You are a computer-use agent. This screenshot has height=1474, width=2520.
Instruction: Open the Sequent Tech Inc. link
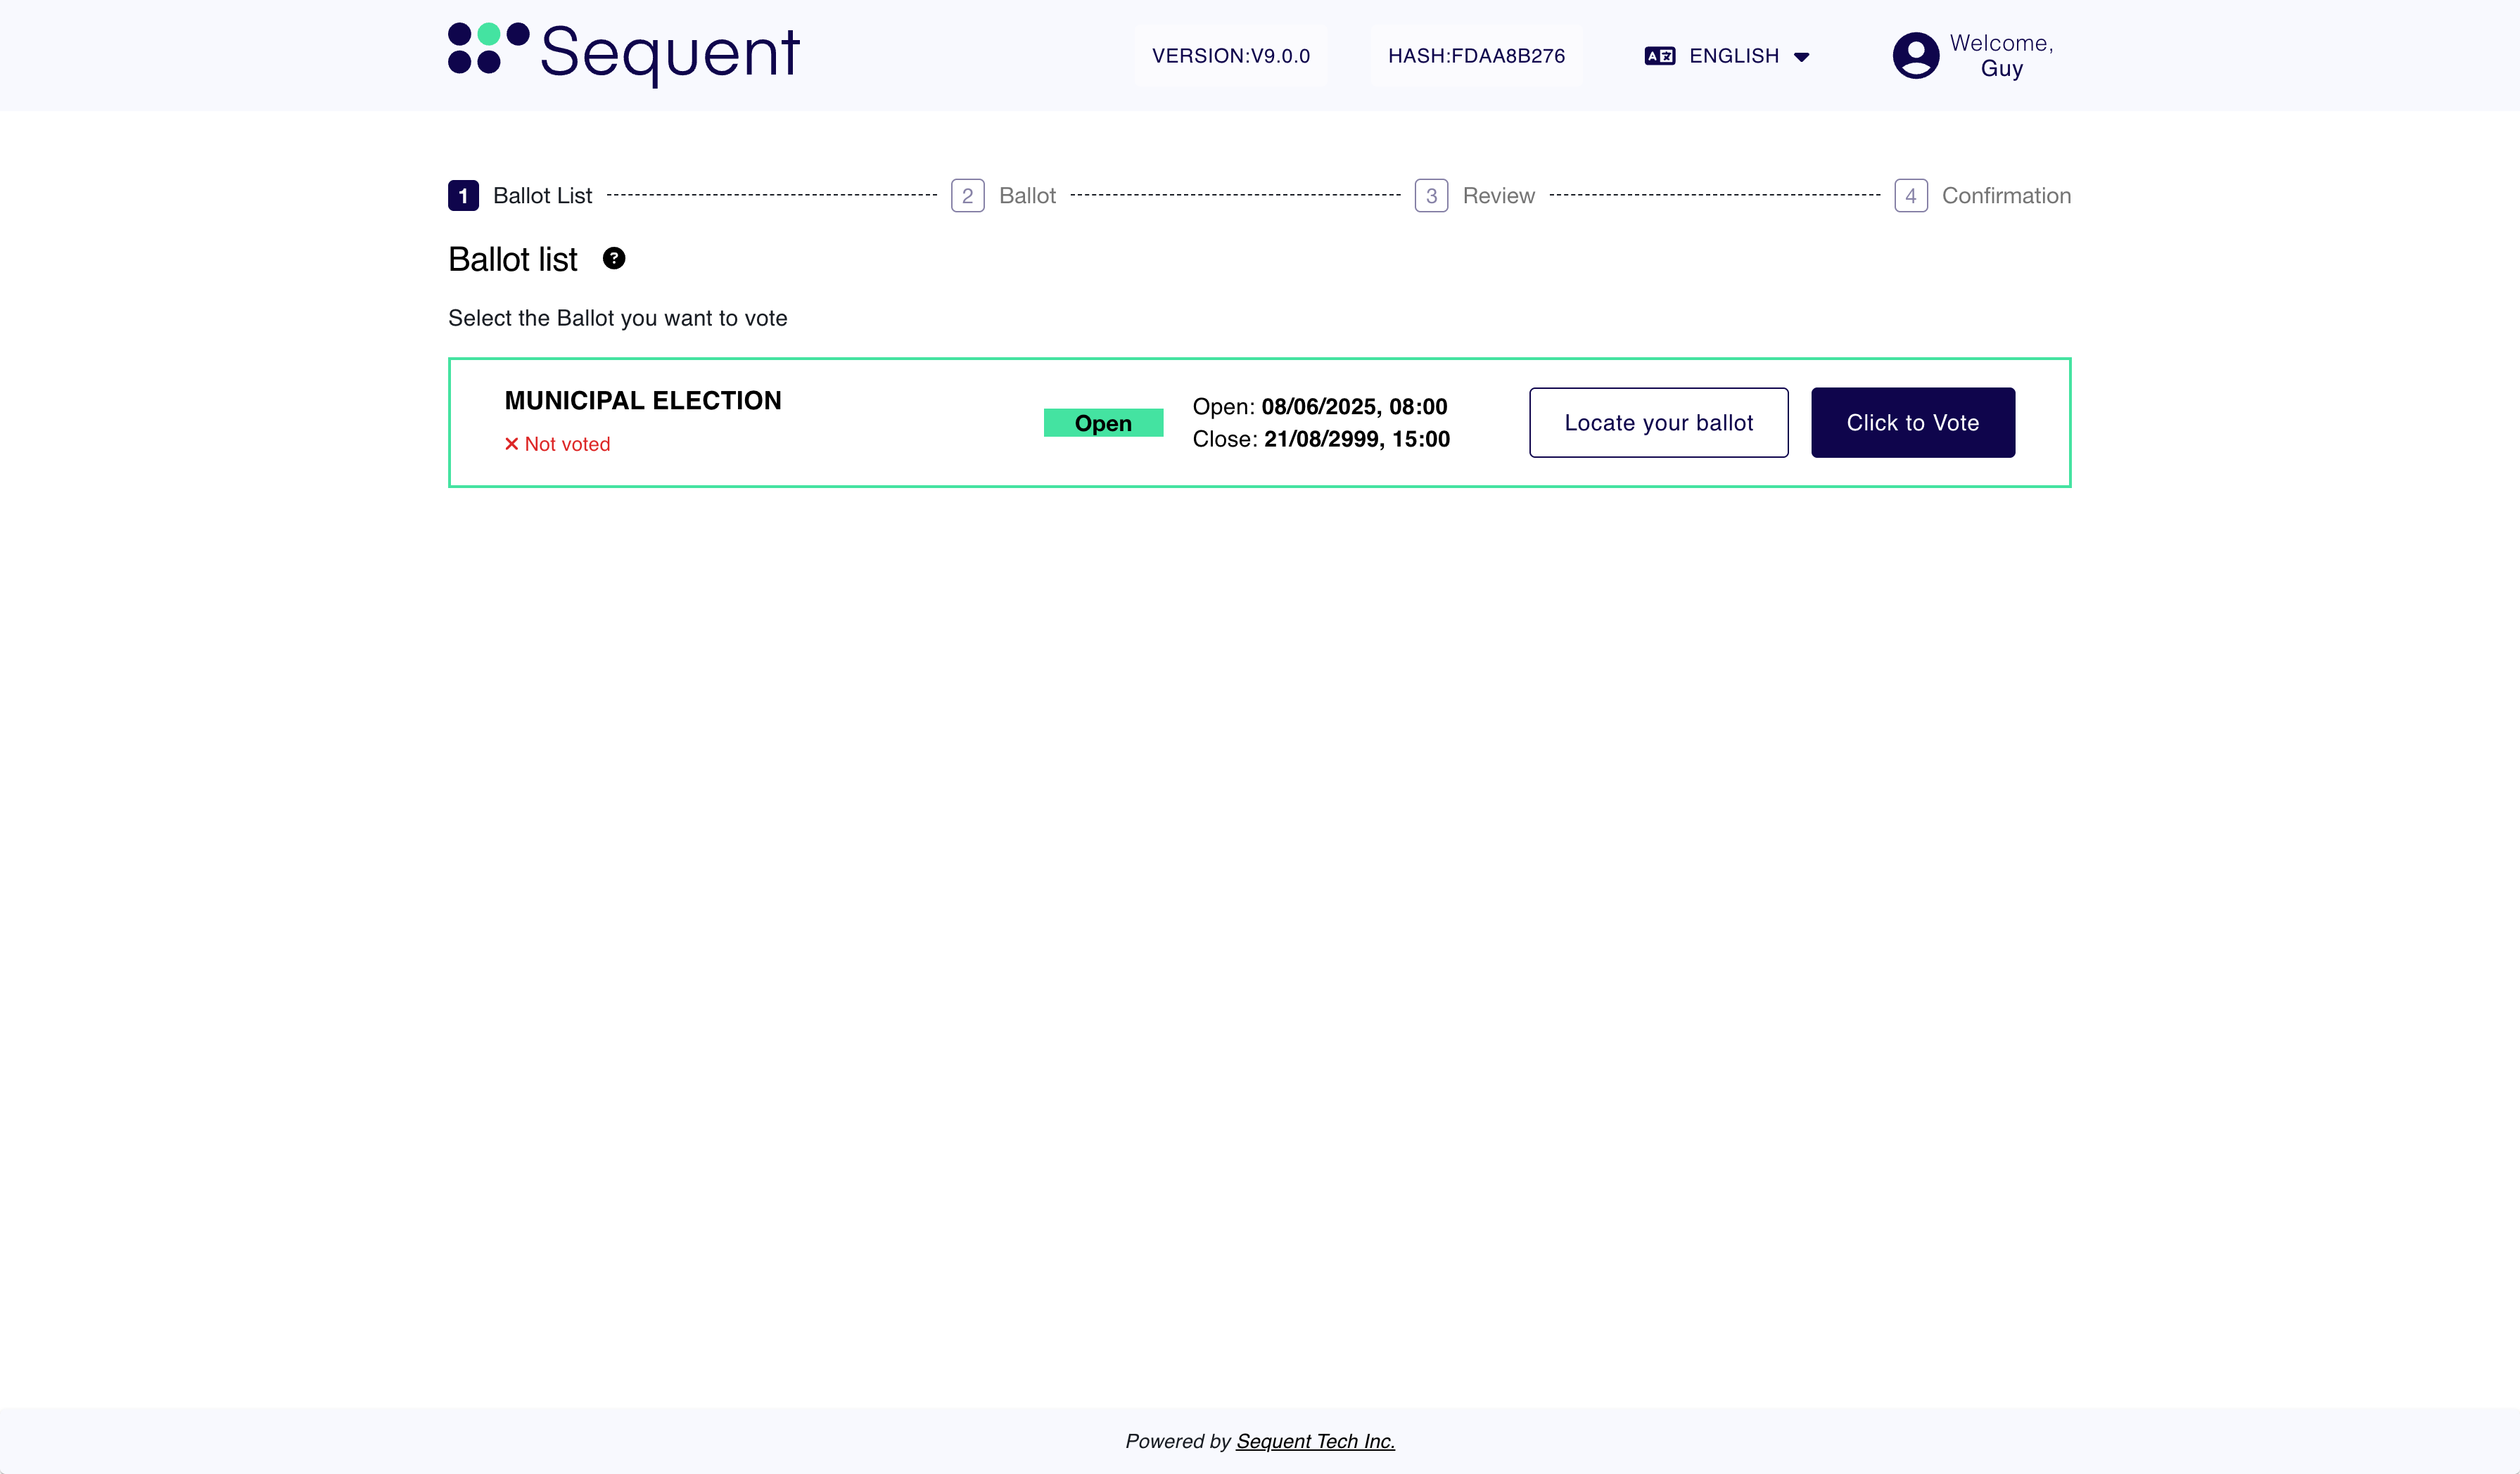pyautogui.click(x=1315, y=1441)
